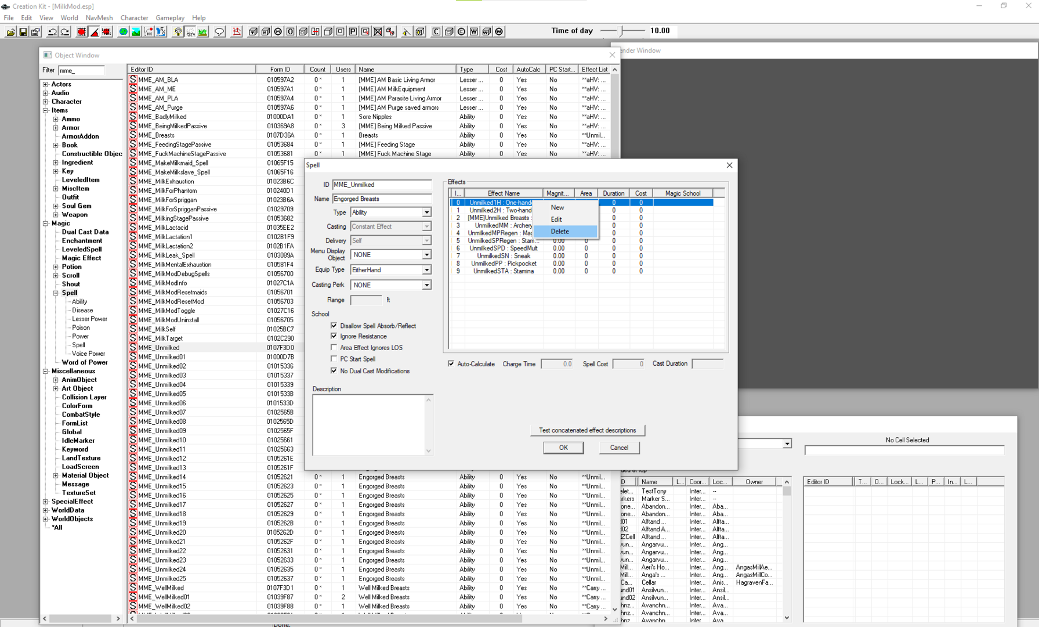1039x627 pixels.
Task: Expand the WorldObjects tree node
Action: (x=45, y=519)
